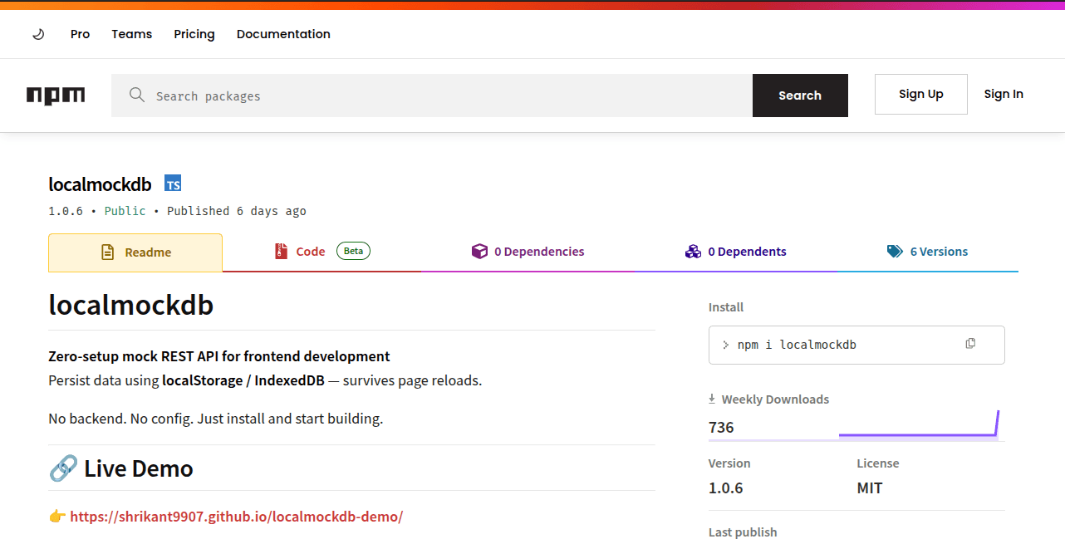Go to Documentation
This screenshot has width=1065, height=539.
(x=283, y=33)
